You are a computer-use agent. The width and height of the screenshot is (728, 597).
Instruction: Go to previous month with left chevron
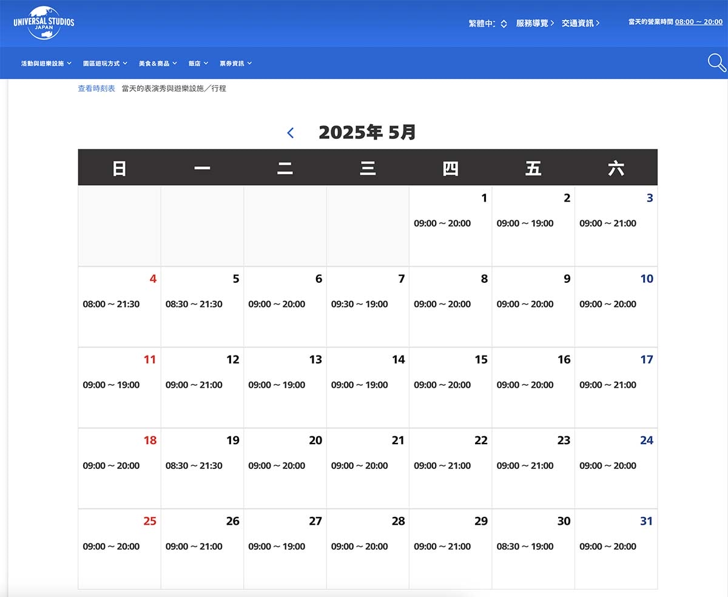click(291, 132)
